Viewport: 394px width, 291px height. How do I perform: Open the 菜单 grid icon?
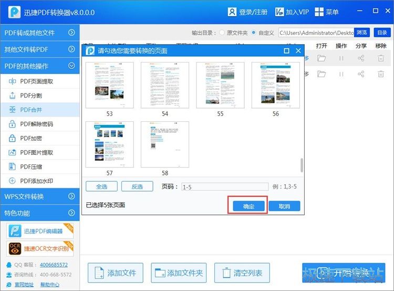(x=319, y=12)
